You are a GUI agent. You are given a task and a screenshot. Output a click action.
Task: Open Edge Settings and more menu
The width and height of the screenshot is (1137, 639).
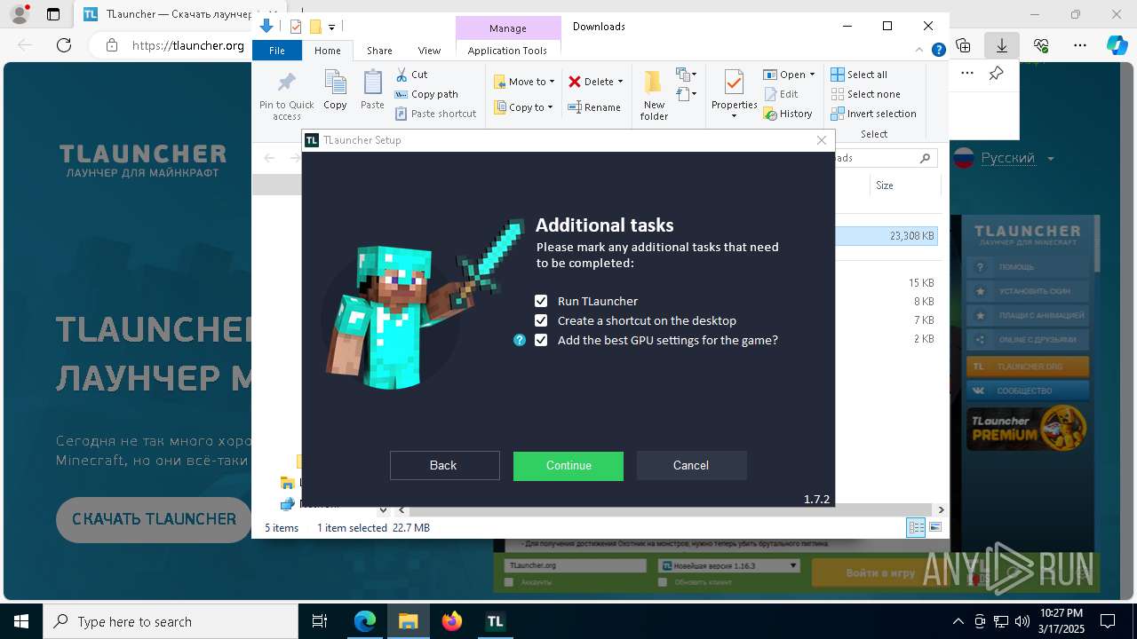1080,45
